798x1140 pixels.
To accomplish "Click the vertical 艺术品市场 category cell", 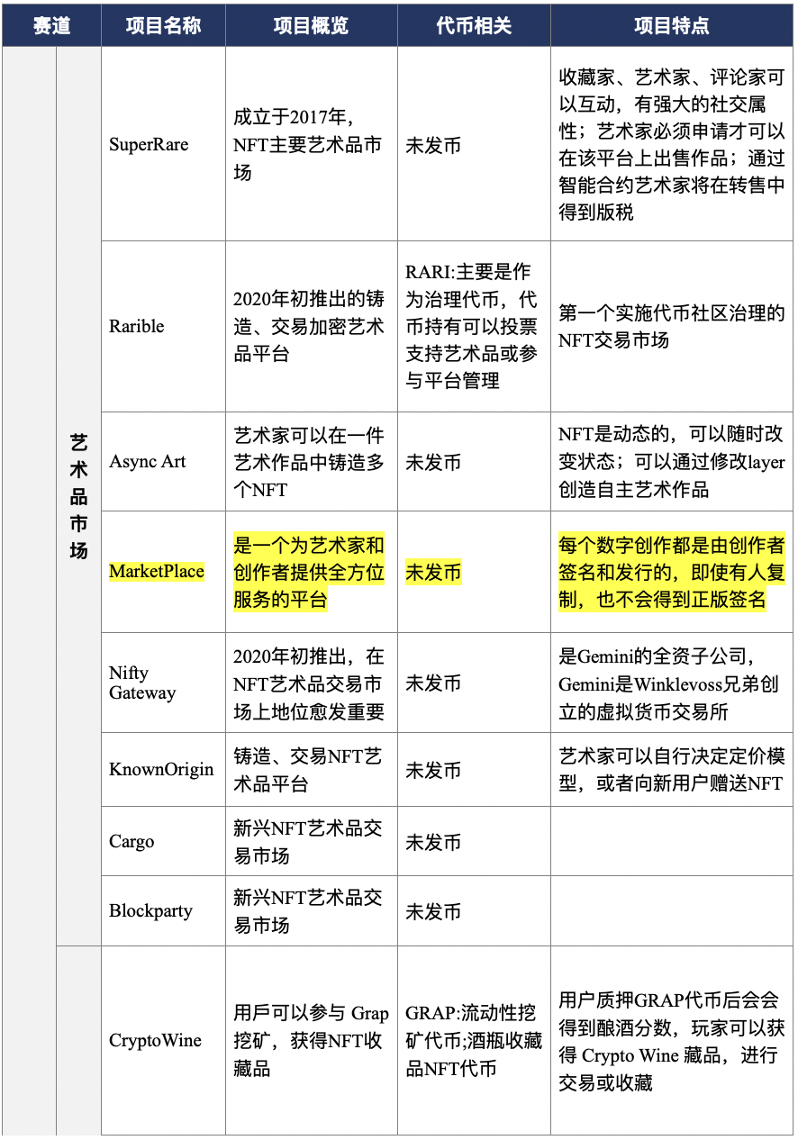I will [78, 496].
